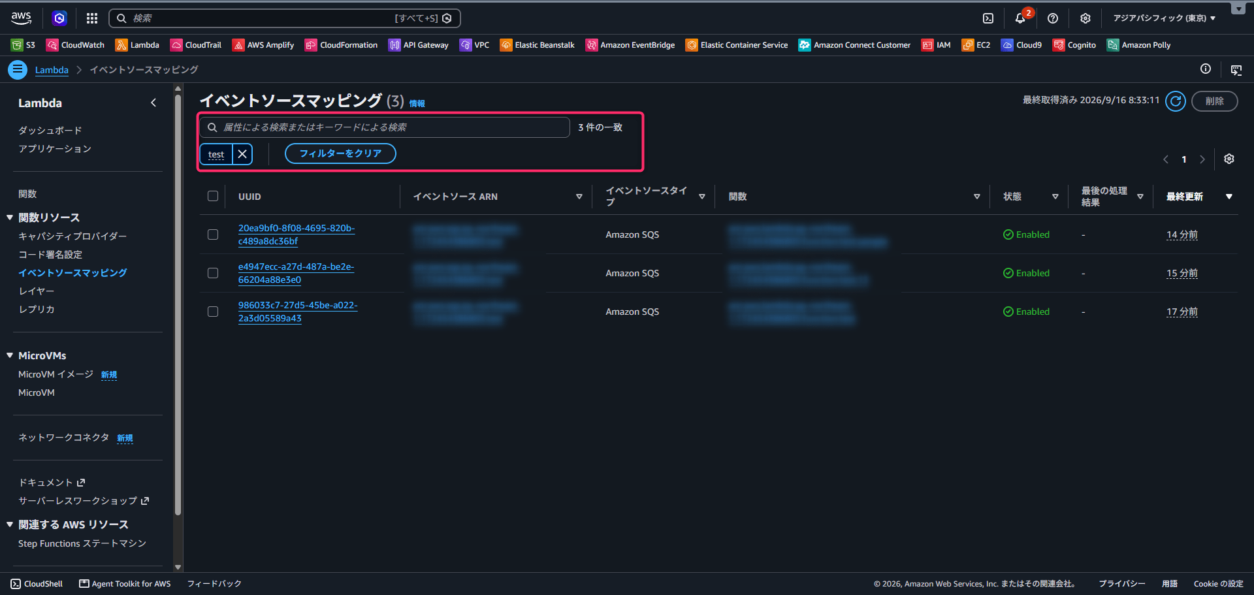Collapse the Lambda side navigation panel

point(153,103)
